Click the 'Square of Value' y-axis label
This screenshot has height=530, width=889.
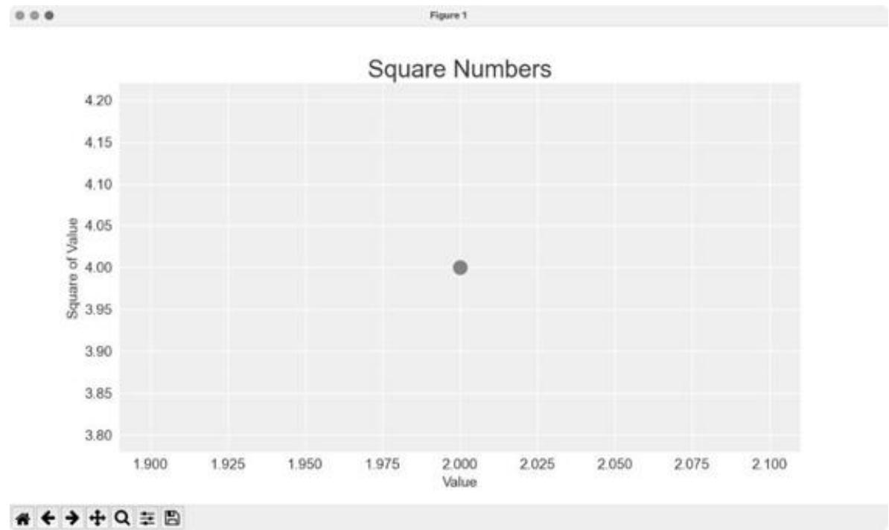click(72, 267)
